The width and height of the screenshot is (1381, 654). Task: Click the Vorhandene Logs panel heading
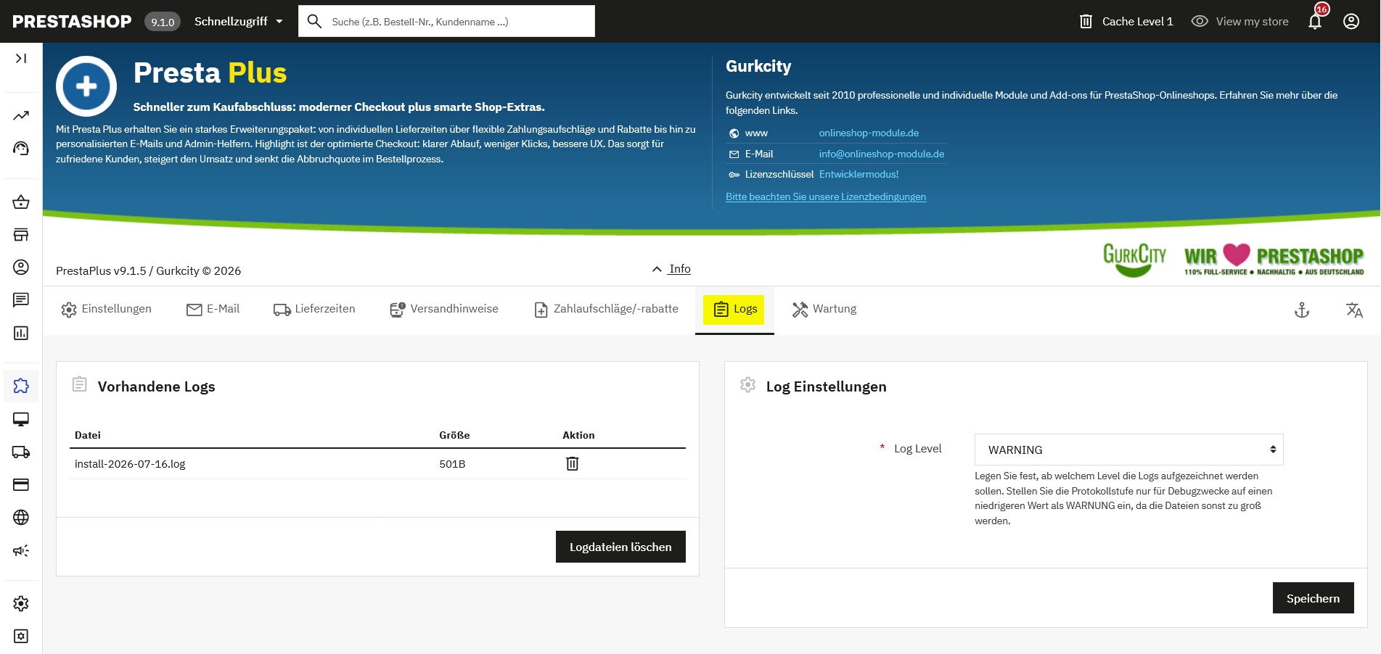click(x=156, y=386)
